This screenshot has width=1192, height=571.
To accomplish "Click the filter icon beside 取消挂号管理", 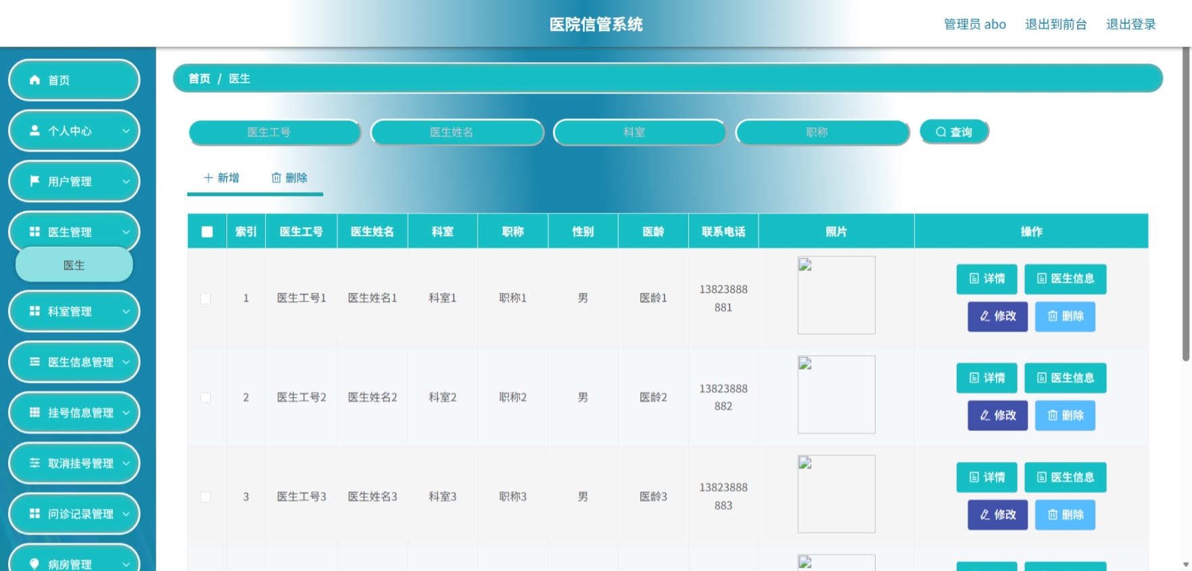I will pyautogui.click(x=34, y=463).
